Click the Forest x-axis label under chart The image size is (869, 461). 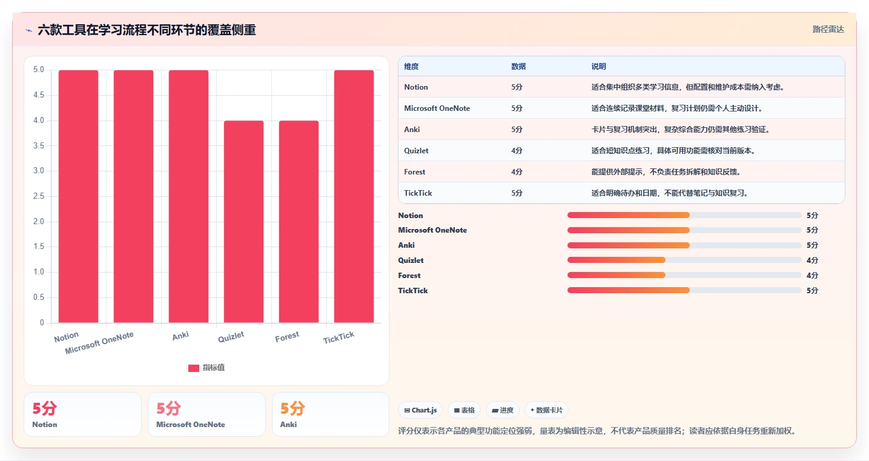[287, 337]
